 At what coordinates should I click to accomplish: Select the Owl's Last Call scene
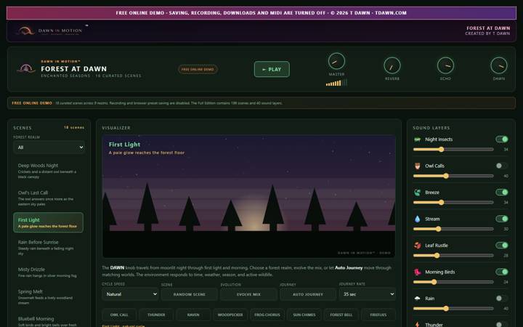(49, 198)
